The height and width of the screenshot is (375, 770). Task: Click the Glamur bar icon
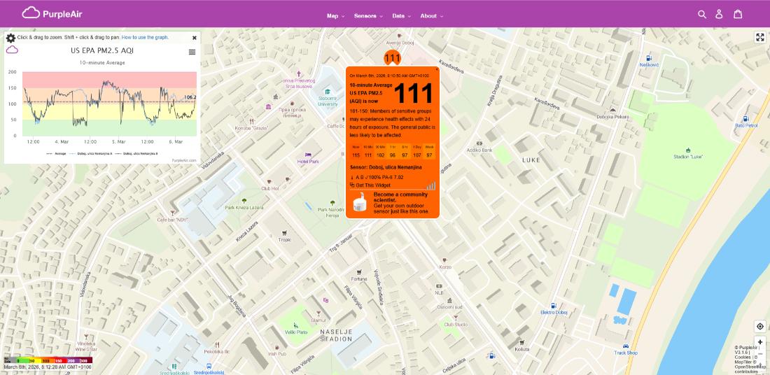click(318, 313)
